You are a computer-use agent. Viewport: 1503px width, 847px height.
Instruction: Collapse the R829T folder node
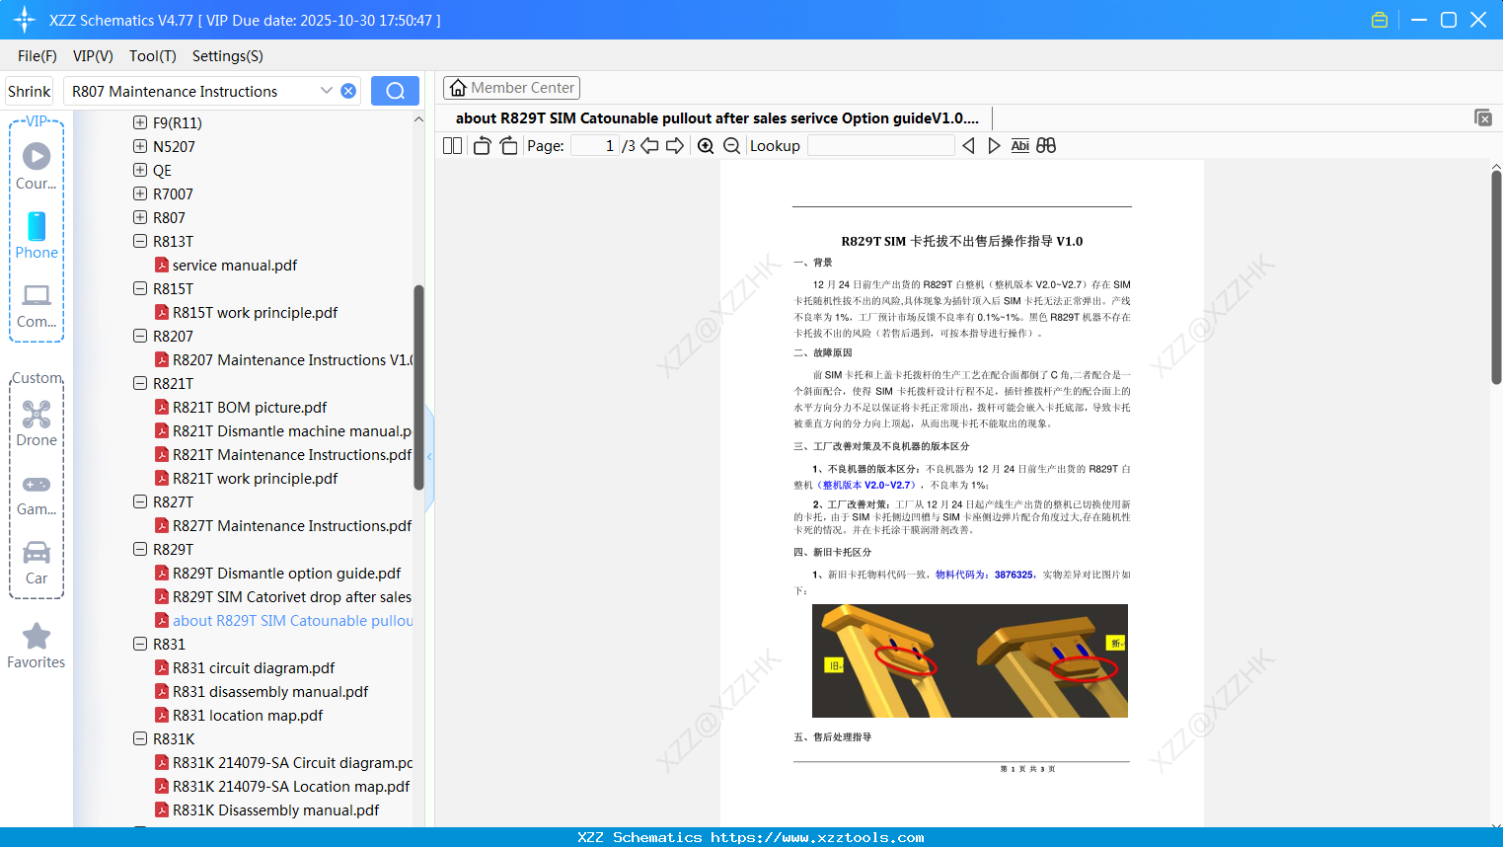pyautogui.click(x=140, y=549)
